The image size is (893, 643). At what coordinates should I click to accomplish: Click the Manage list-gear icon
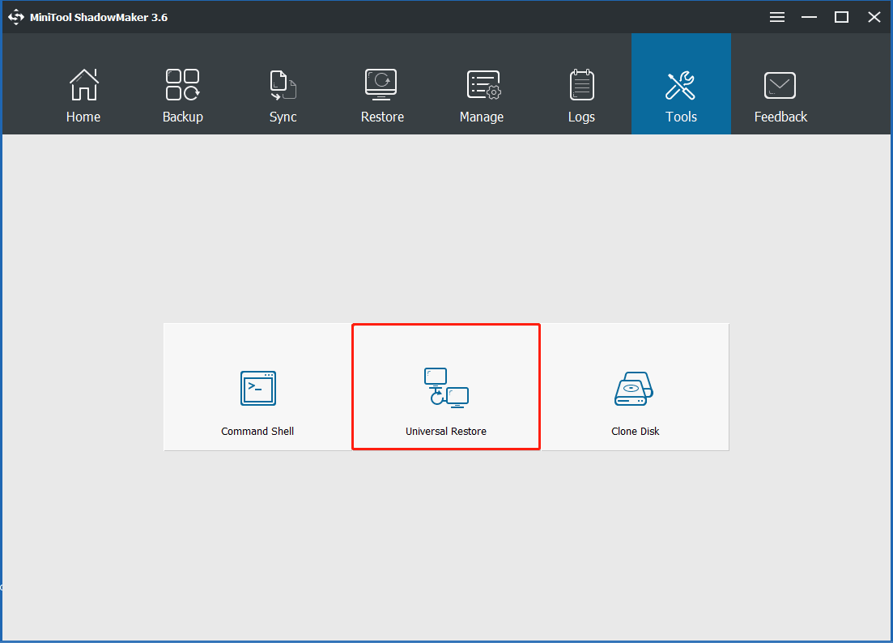point(482,86)
